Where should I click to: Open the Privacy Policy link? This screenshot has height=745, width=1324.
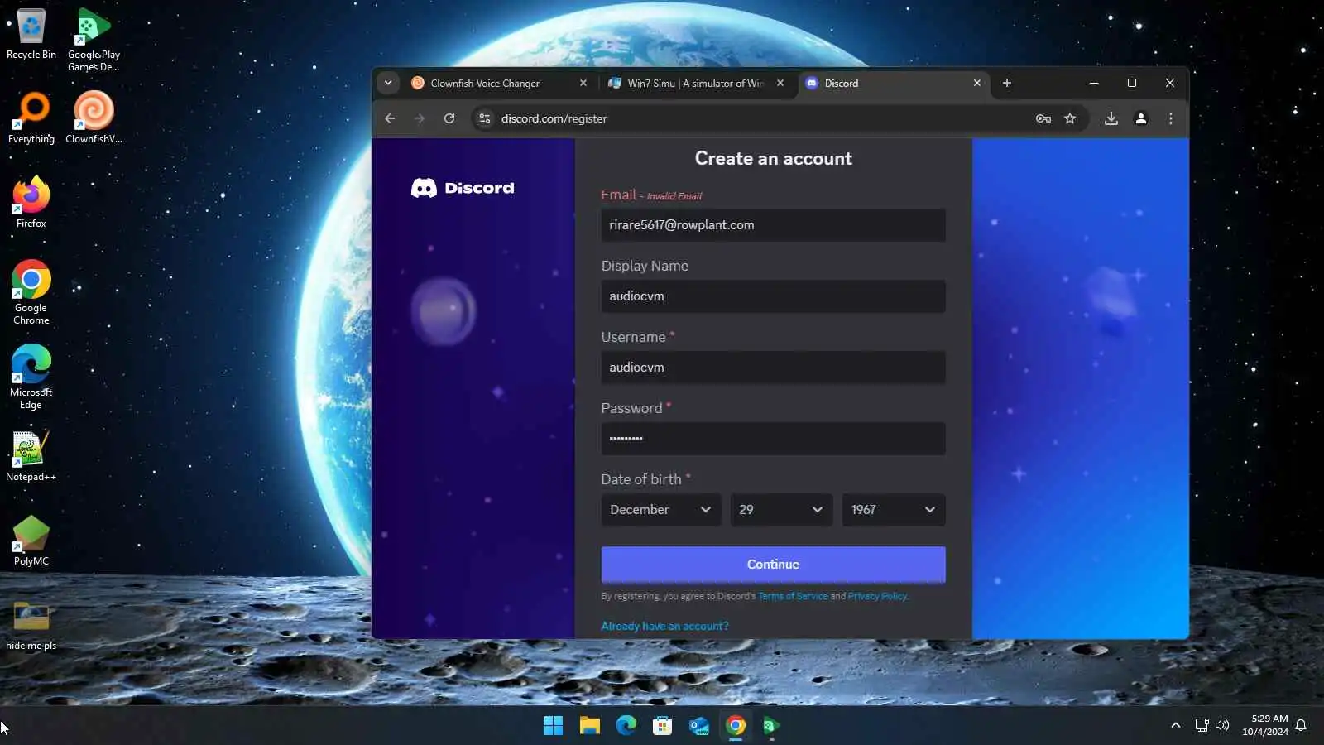click(x=877, y=596)
